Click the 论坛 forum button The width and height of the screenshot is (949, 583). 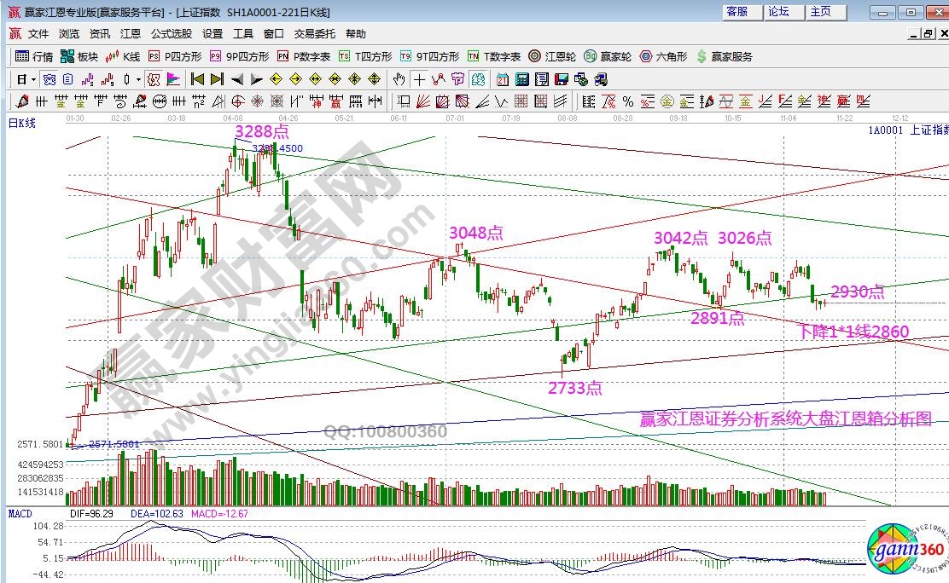click(x=778, y=12)
